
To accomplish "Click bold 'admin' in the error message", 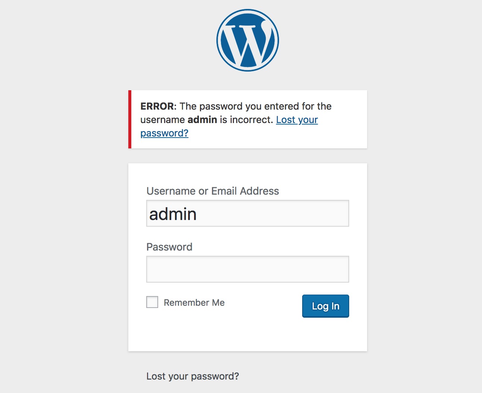I will tap(202, 120).
